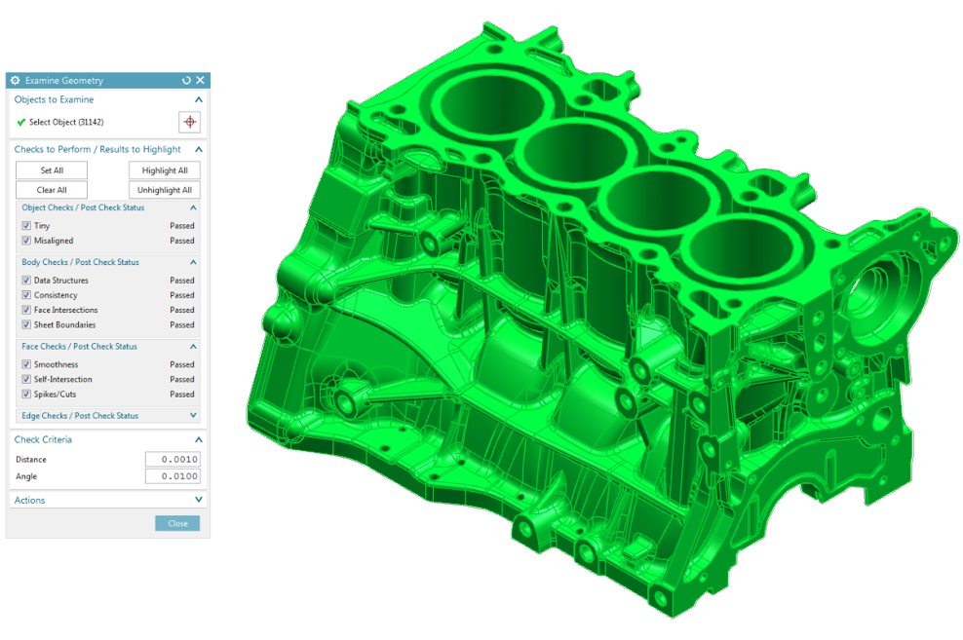Click the Passed status next to Consistency

(x=182, y=295)
